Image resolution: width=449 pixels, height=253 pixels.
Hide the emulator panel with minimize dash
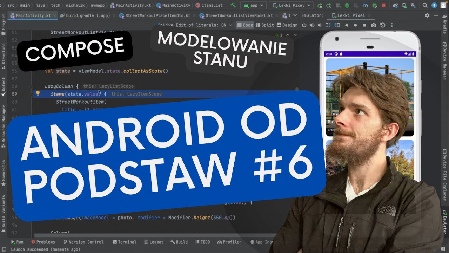436,15
